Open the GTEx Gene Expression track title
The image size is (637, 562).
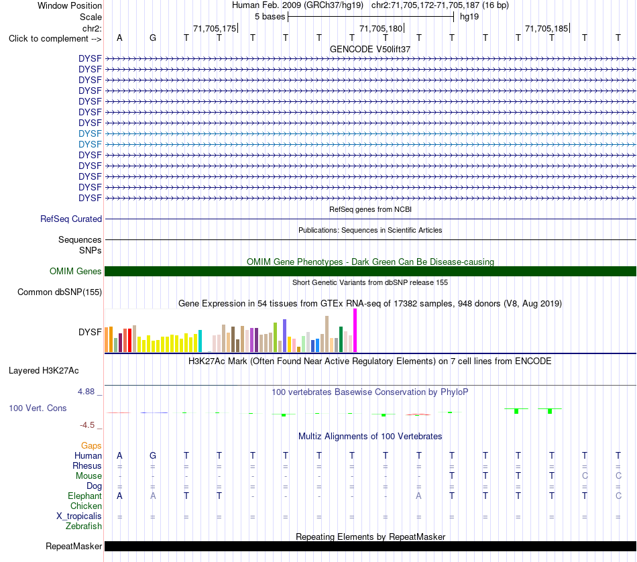click(370, 304)
